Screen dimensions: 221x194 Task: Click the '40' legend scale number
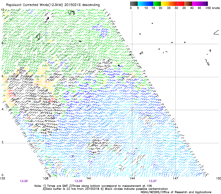[192, 8]
